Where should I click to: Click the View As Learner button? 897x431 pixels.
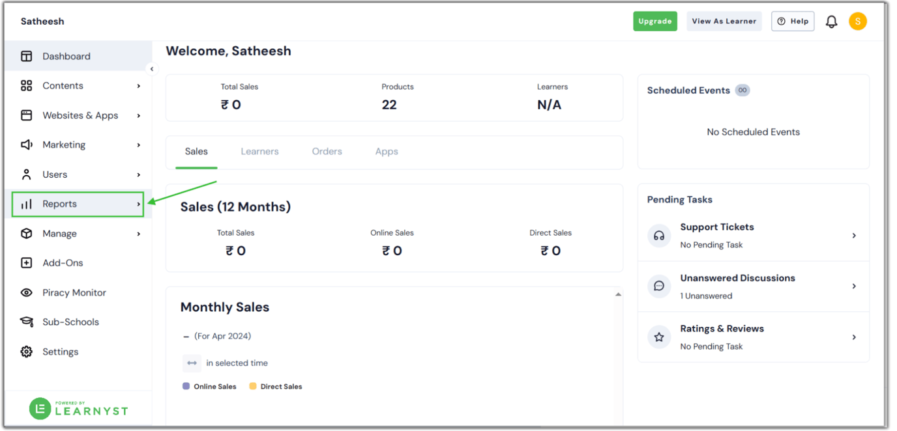724,21
